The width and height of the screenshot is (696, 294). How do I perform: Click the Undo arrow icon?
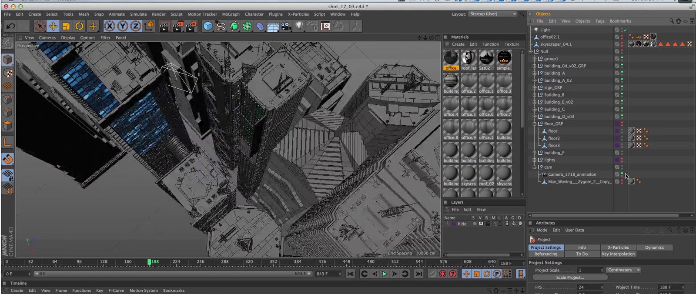(x=10, y=27)
